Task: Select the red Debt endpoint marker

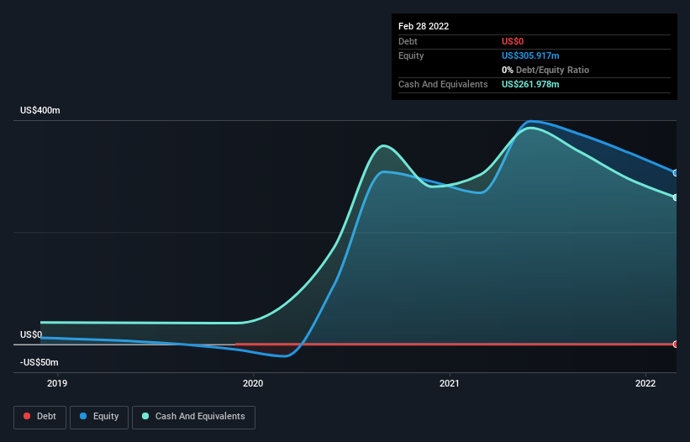Action: point(676,344)
